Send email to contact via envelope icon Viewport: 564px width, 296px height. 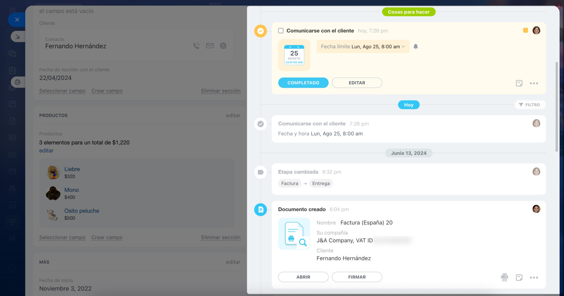tap(210, 46)
